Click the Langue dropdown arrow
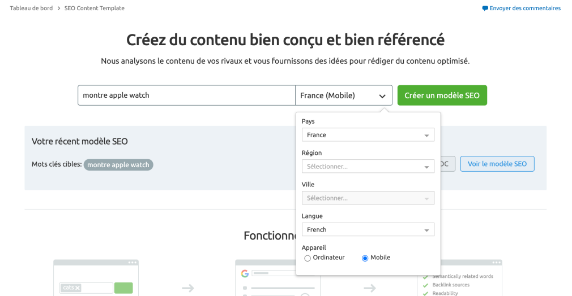This screenshot has height=296, width=572. point(426,230)
